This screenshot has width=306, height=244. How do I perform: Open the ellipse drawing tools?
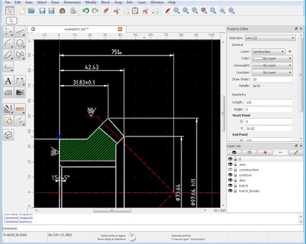(x=8, y=55)
